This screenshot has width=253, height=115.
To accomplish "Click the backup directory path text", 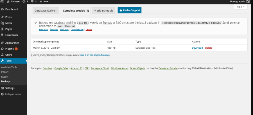I will [x=191, y=23].
